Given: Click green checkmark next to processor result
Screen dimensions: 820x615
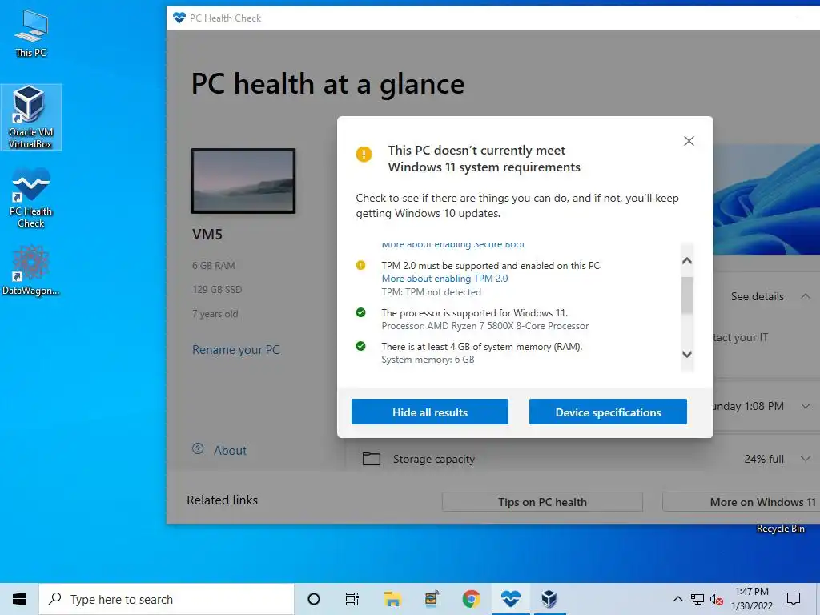Looking at the screenshot, I should click(361, 313).
